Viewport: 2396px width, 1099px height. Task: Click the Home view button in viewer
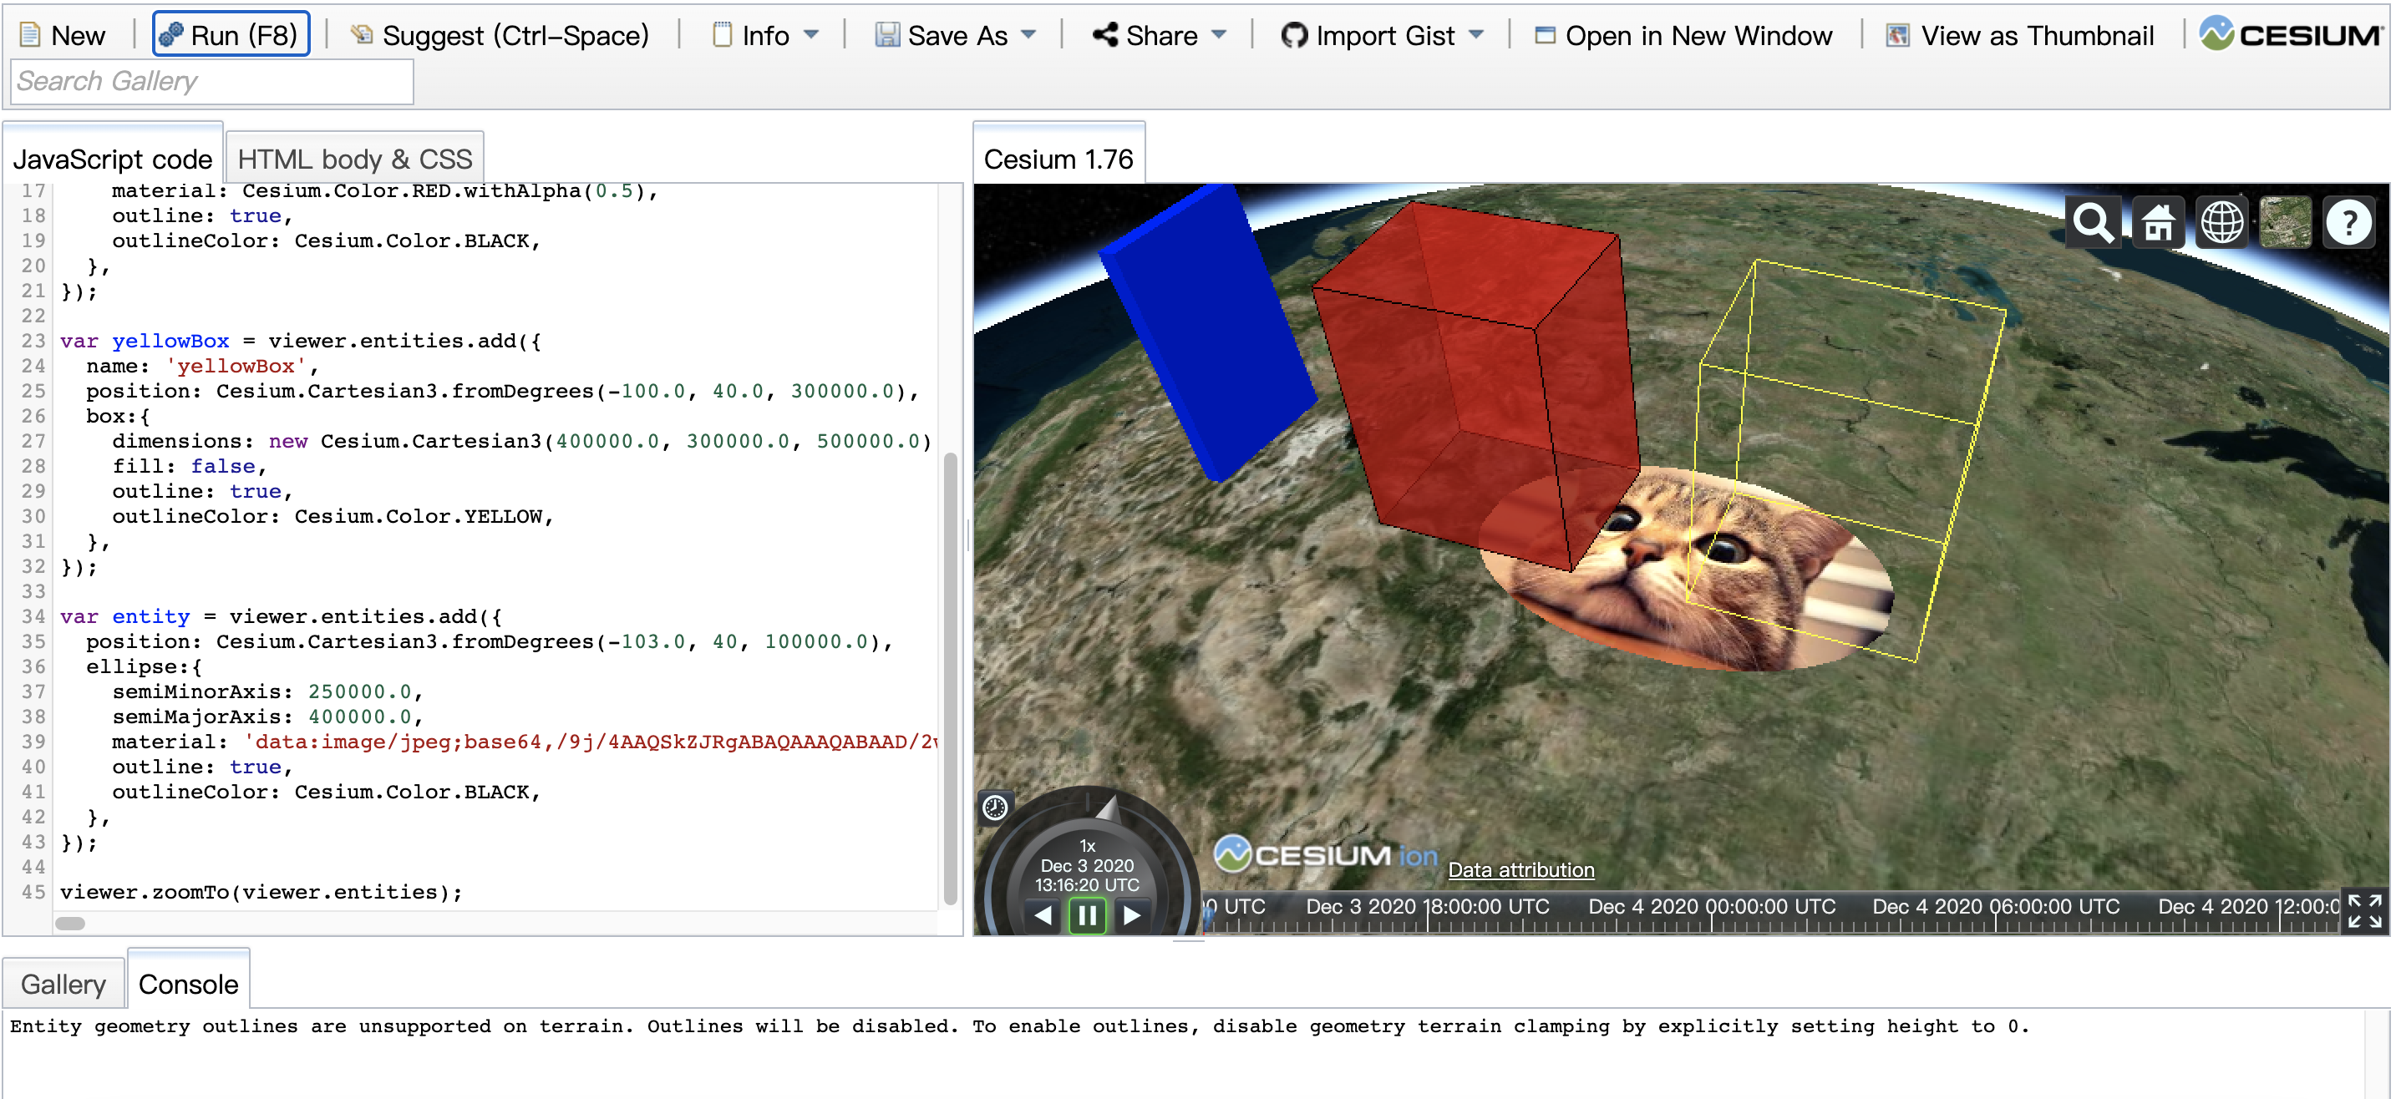click(2157, 223)
